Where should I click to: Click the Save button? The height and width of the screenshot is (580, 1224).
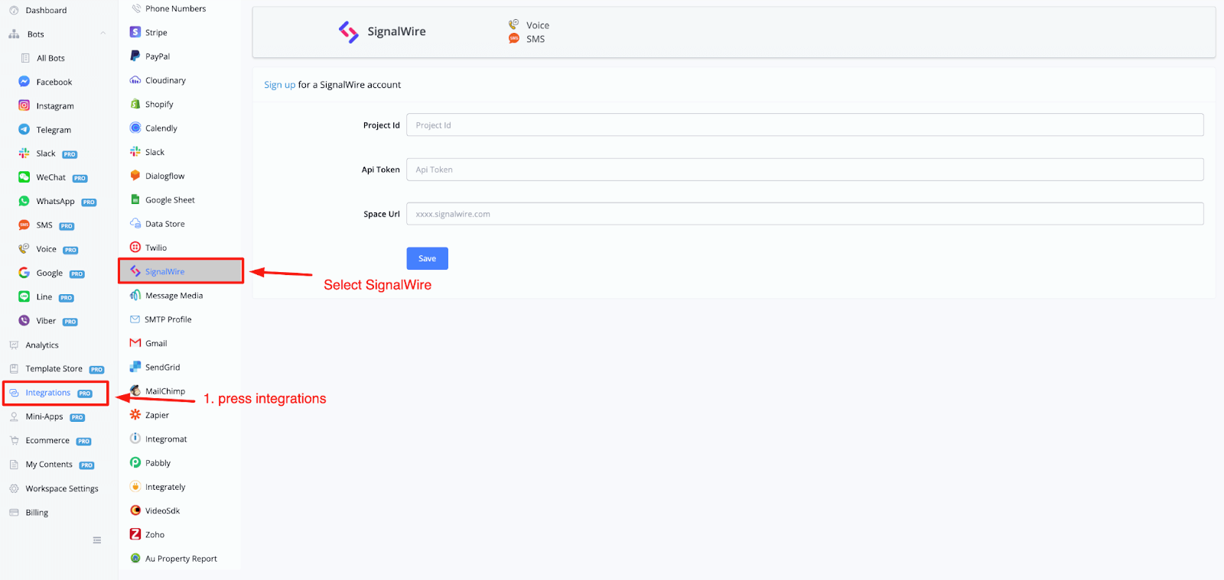[427, 258]
